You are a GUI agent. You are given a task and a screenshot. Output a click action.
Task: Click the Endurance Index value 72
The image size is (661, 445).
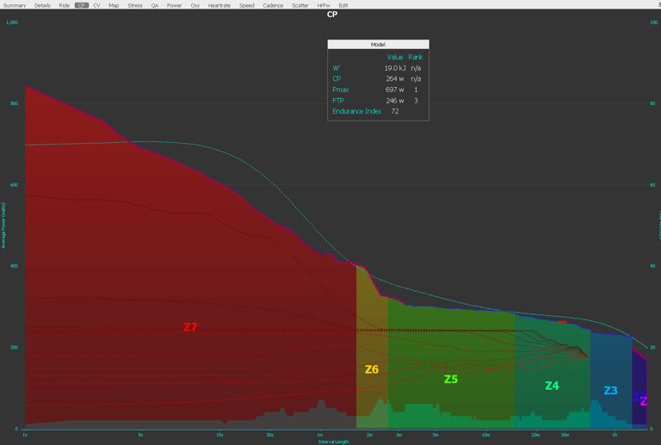[x=395, y=111]
